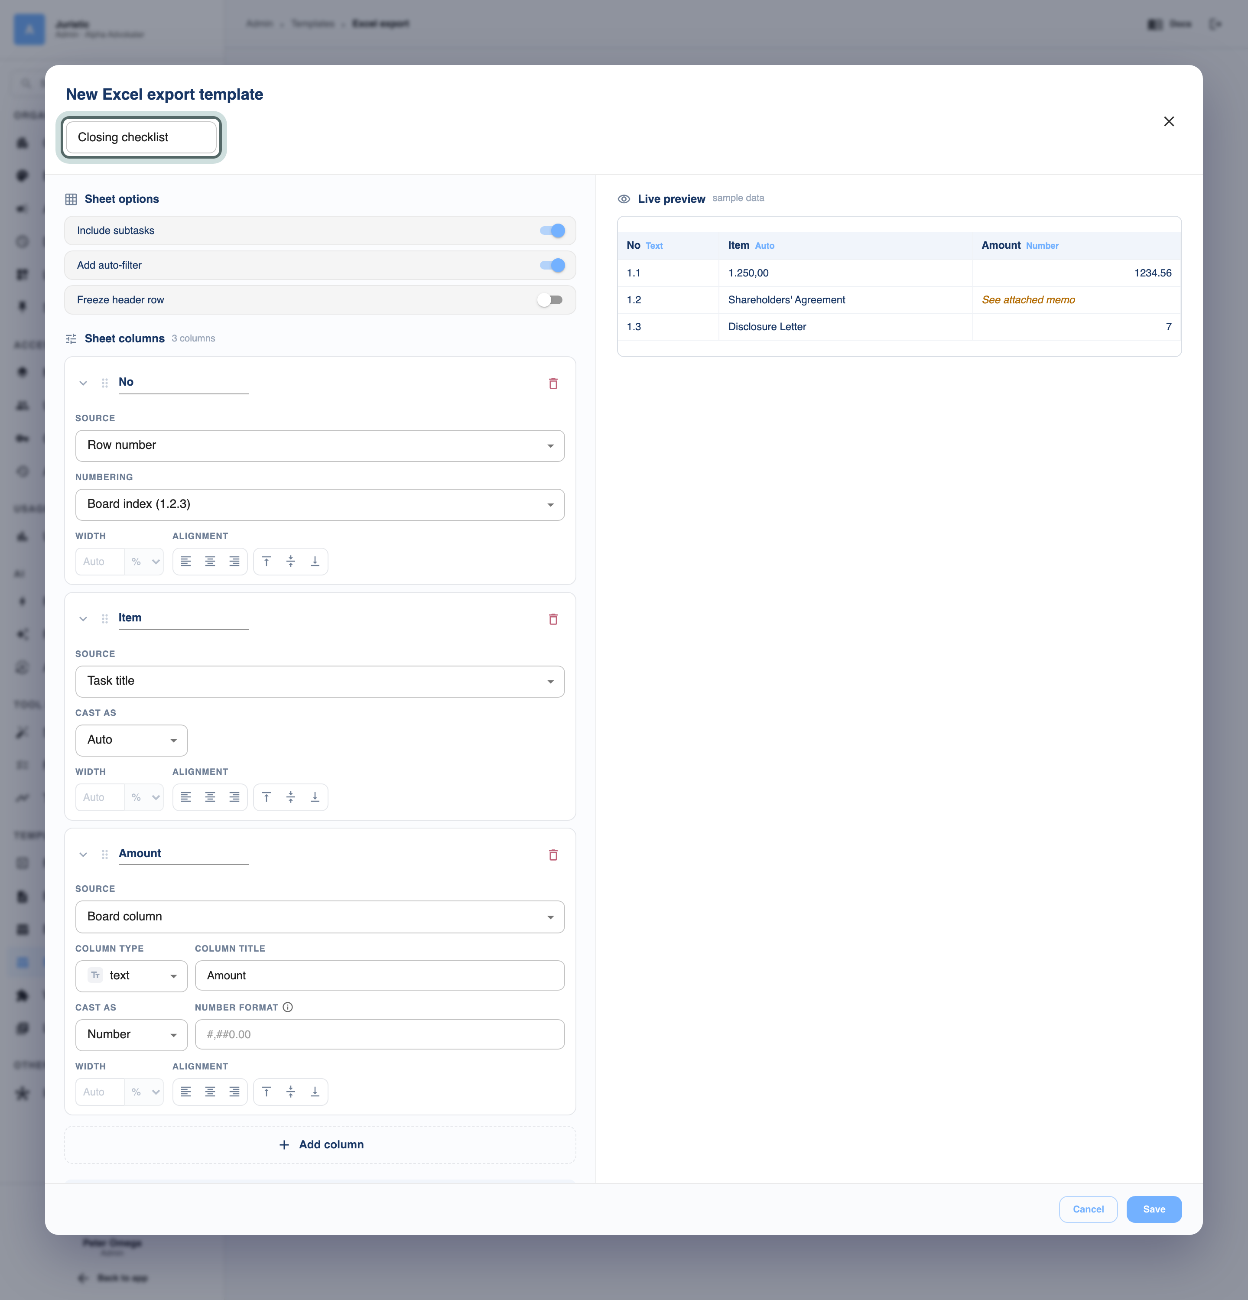The width and height of the screenshot is (1248, 1300).
Task: Left-align the Amount column text
Action: [x=185, y=1092]
